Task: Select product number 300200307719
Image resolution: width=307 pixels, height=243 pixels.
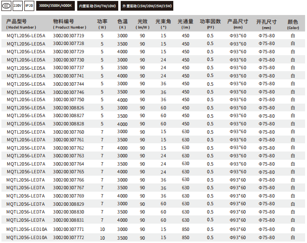Action: pyautogui.click(x=69, y=36)
